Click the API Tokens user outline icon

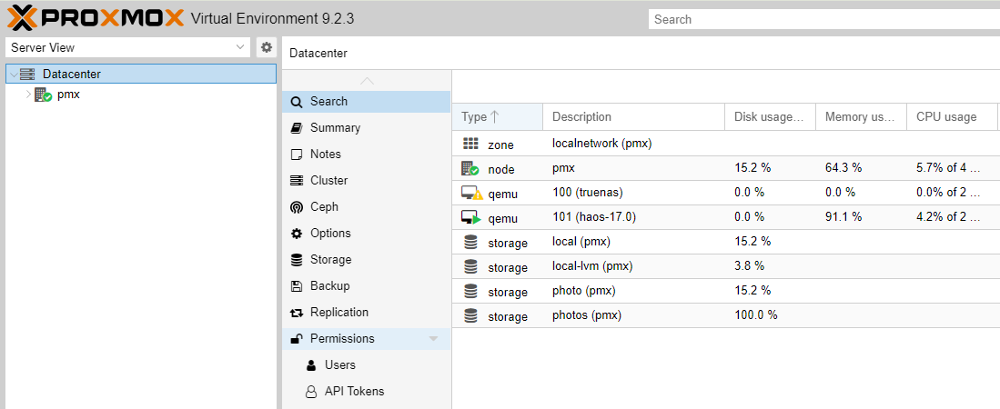point(311,392)
